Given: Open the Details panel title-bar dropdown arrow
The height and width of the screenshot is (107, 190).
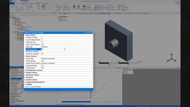Looking at the screenshot, I should click(x=85, y=32).
